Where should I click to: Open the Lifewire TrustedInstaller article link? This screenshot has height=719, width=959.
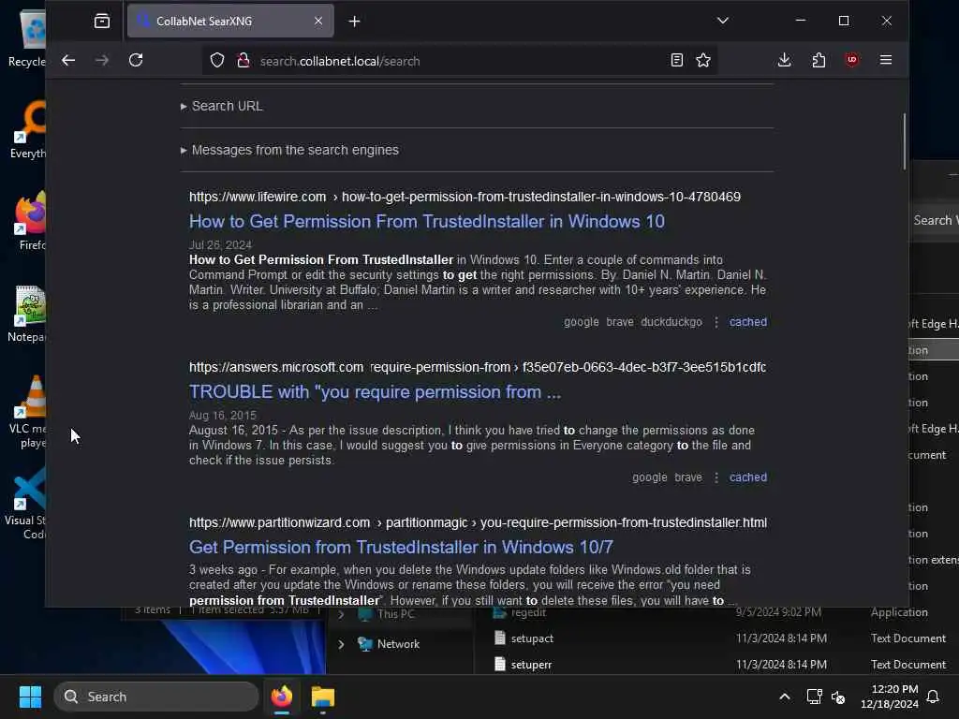coord(427,221)
